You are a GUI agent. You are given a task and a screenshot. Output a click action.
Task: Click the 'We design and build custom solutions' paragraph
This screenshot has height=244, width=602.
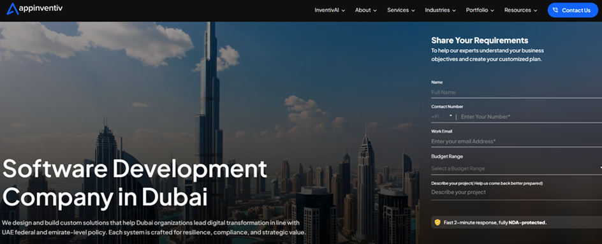point(154,227)
